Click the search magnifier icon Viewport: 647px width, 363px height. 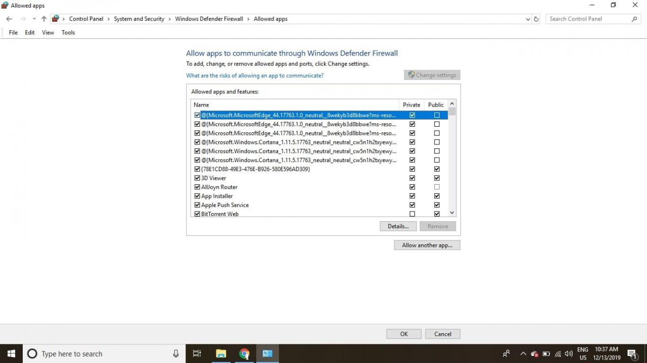tap(634, 19)
